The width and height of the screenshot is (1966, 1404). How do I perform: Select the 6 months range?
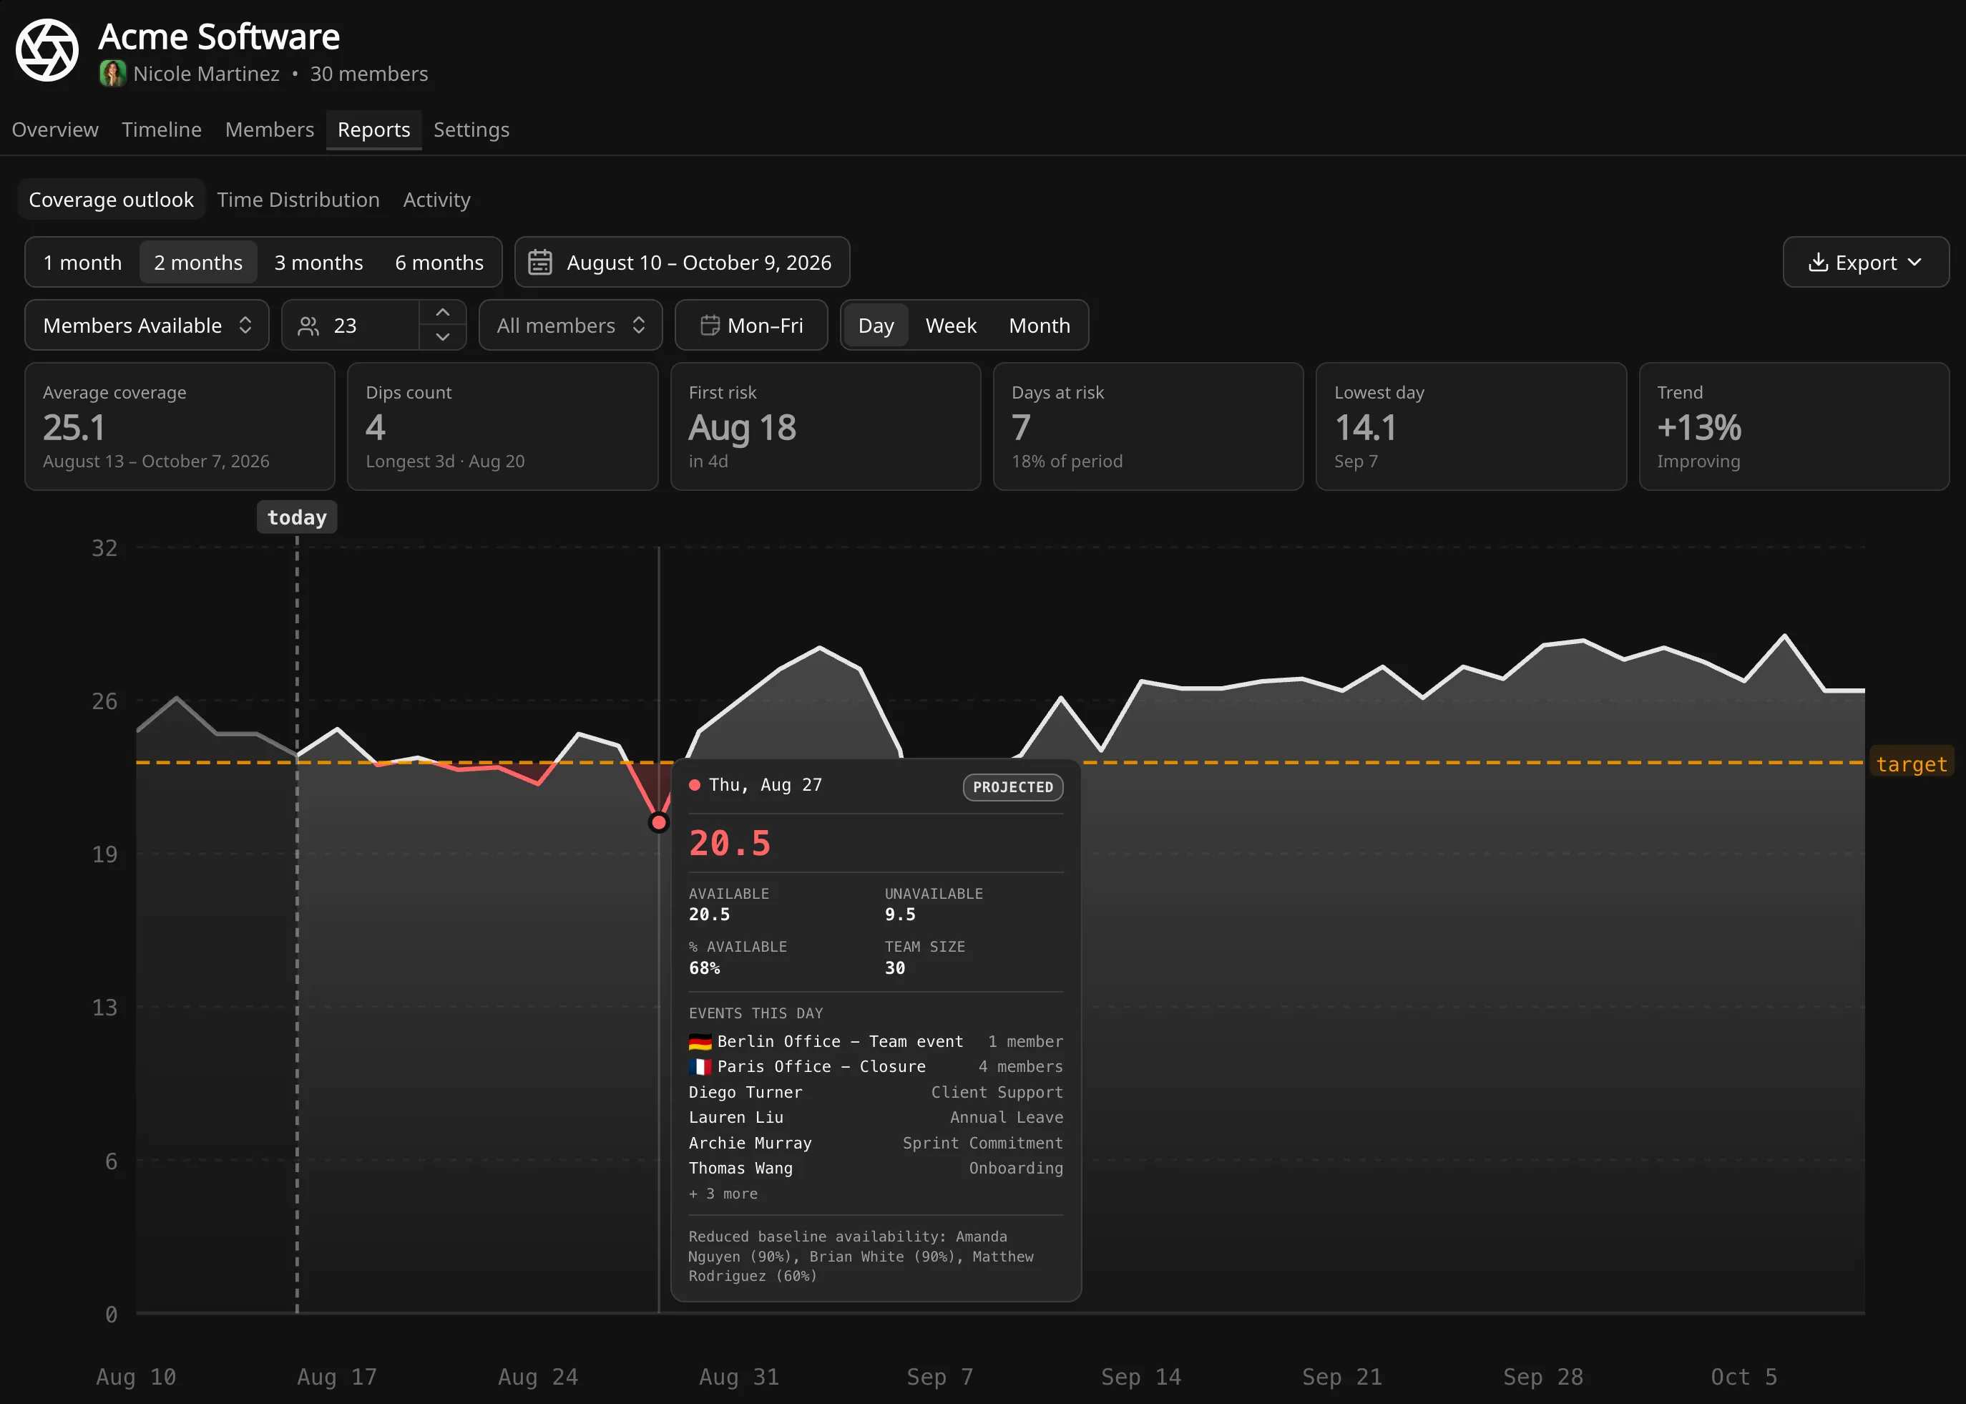pos(439,262)
